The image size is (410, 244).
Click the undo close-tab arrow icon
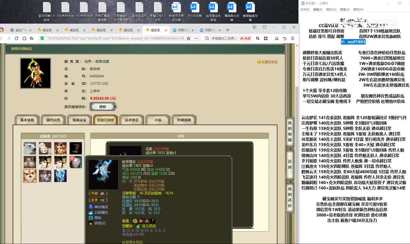click(x=285, y=38)
